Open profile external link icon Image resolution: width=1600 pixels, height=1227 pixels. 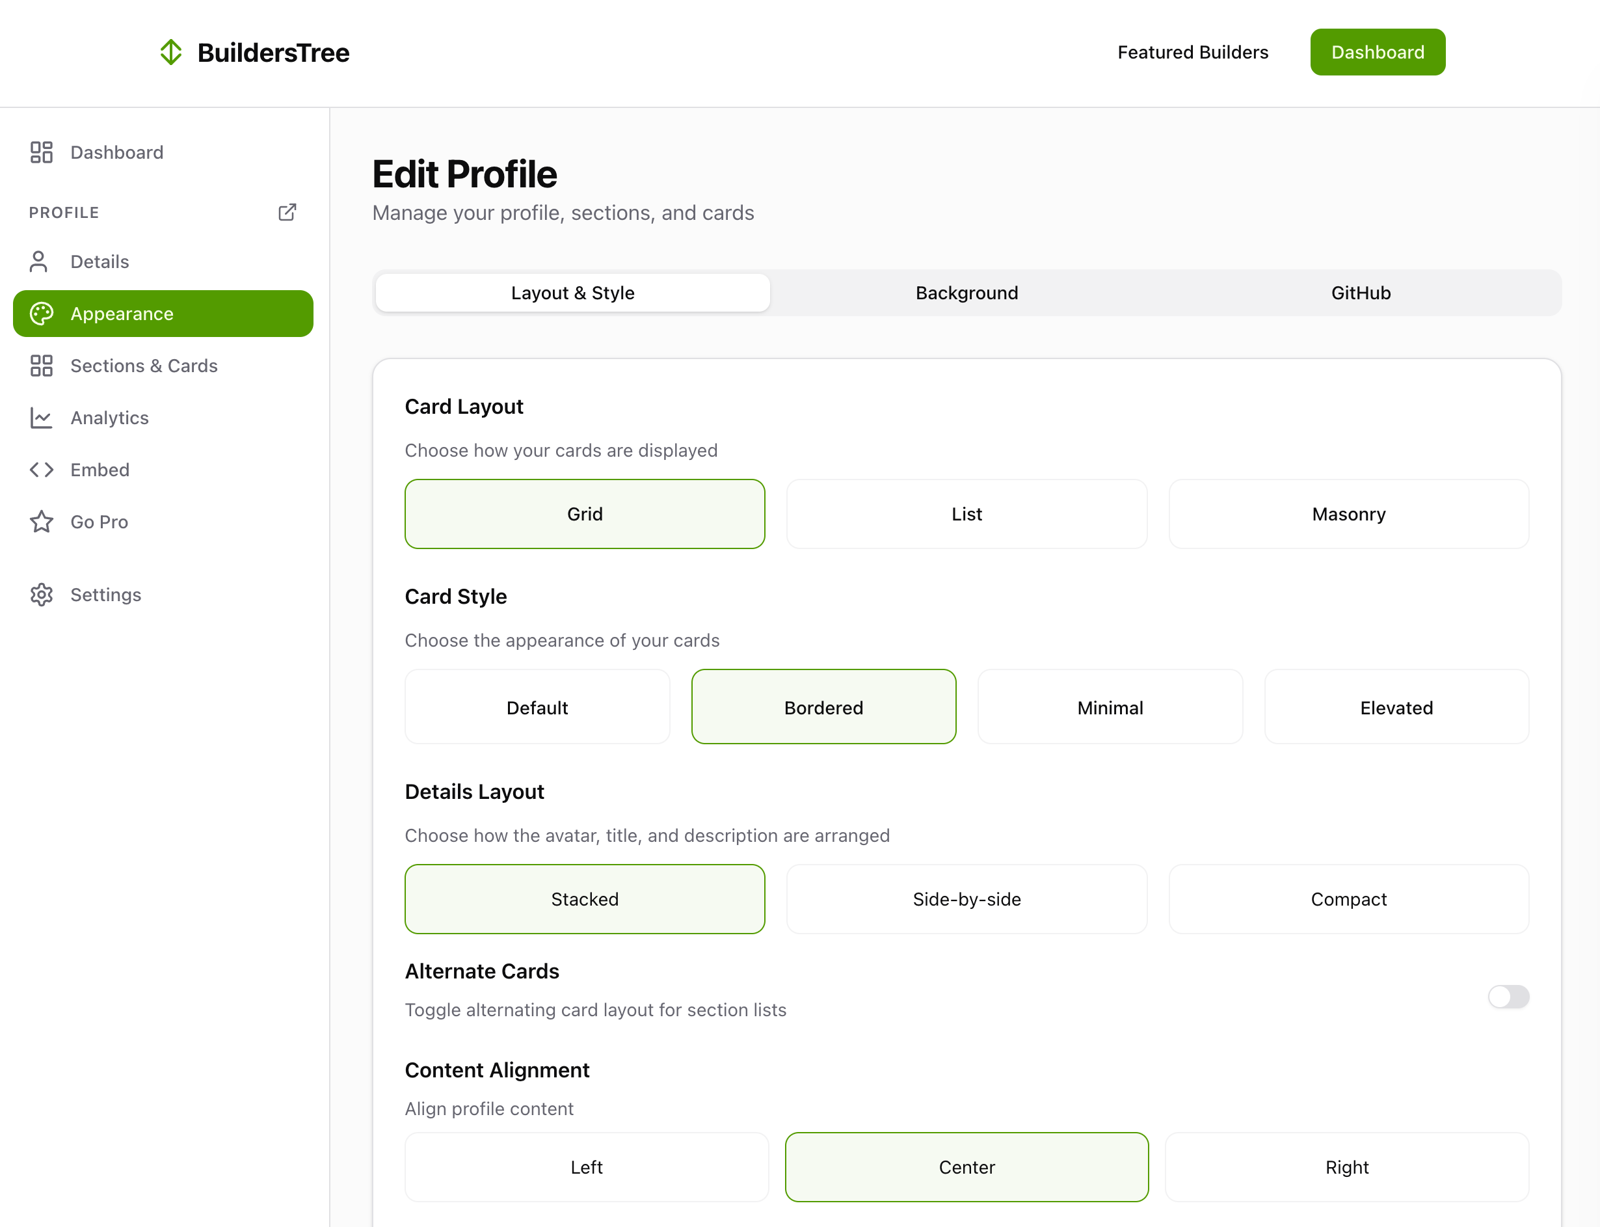287,213
